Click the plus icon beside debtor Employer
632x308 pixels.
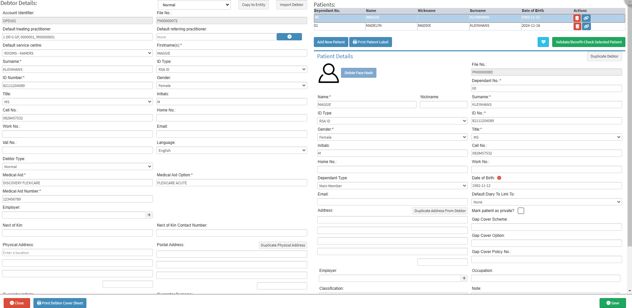click(x=149, y=215)
